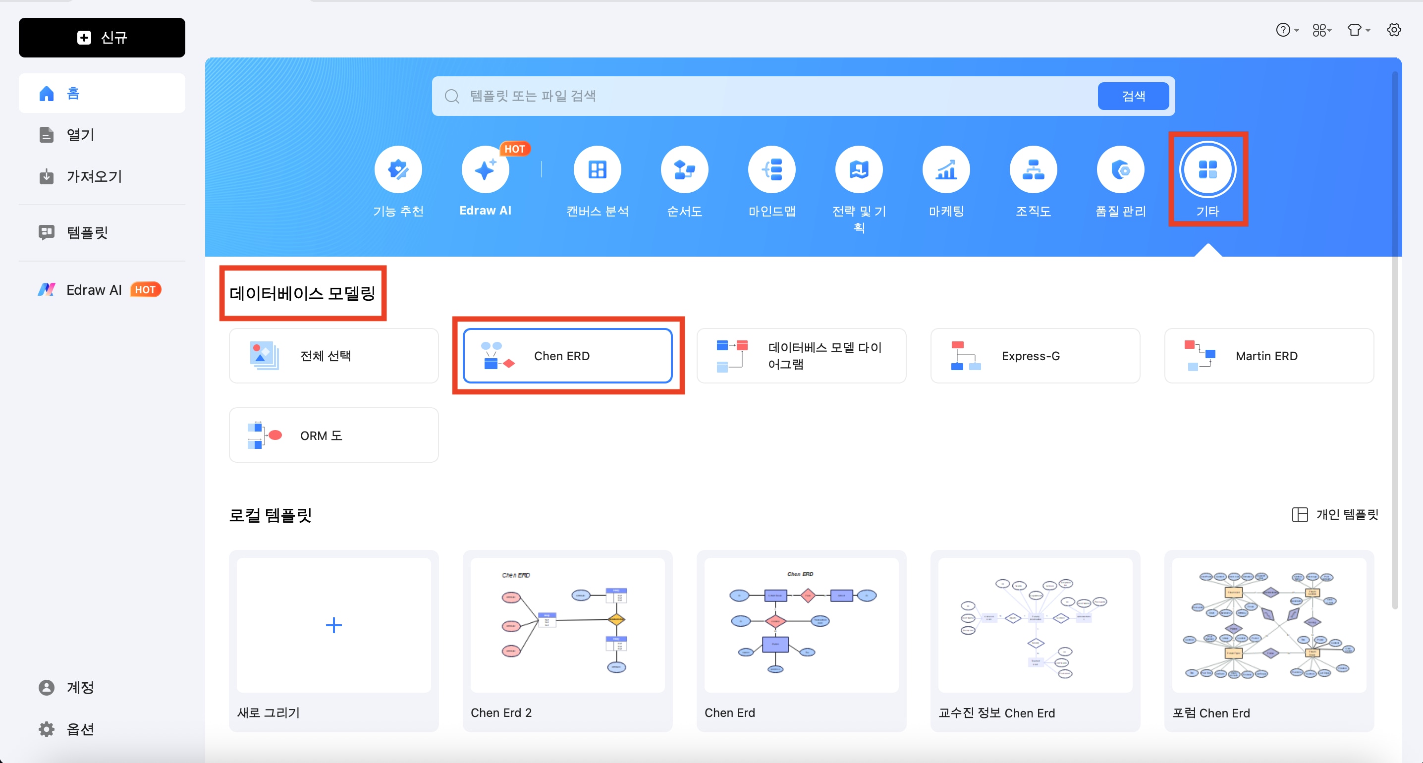This screenshot has height=763, width=1423.
Task: Open the 조직도 org chart icon
Action: click(x=1033, y=169)
